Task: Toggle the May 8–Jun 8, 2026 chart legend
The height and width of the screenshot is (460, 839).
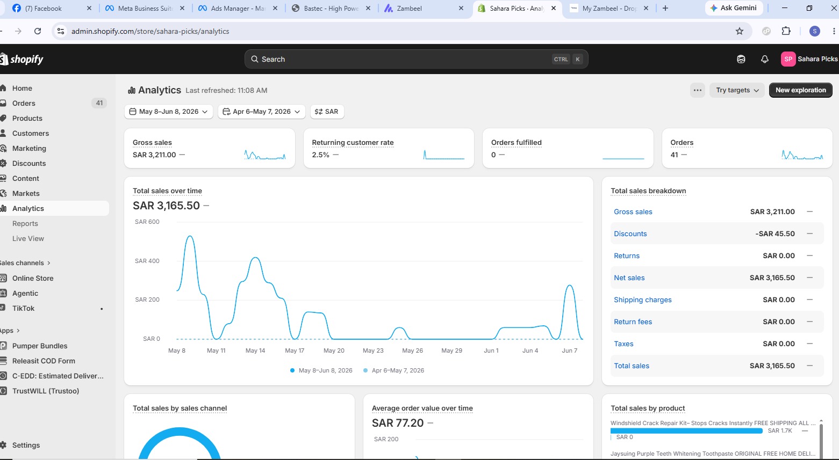Action: 321,370
